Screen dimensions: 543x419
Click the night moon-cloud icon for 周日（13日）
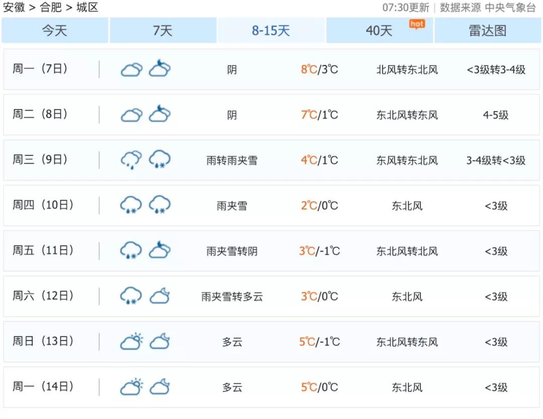(160, 341)
